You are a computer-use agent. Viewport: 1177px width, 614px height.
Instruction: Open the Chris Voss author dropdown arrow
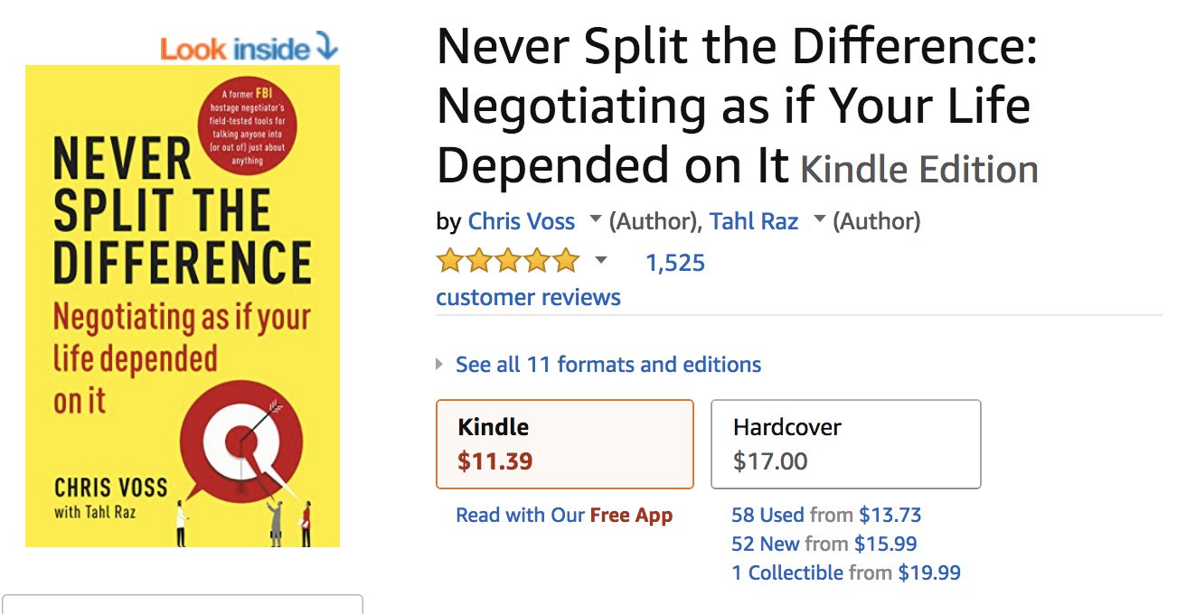(595, 220)
